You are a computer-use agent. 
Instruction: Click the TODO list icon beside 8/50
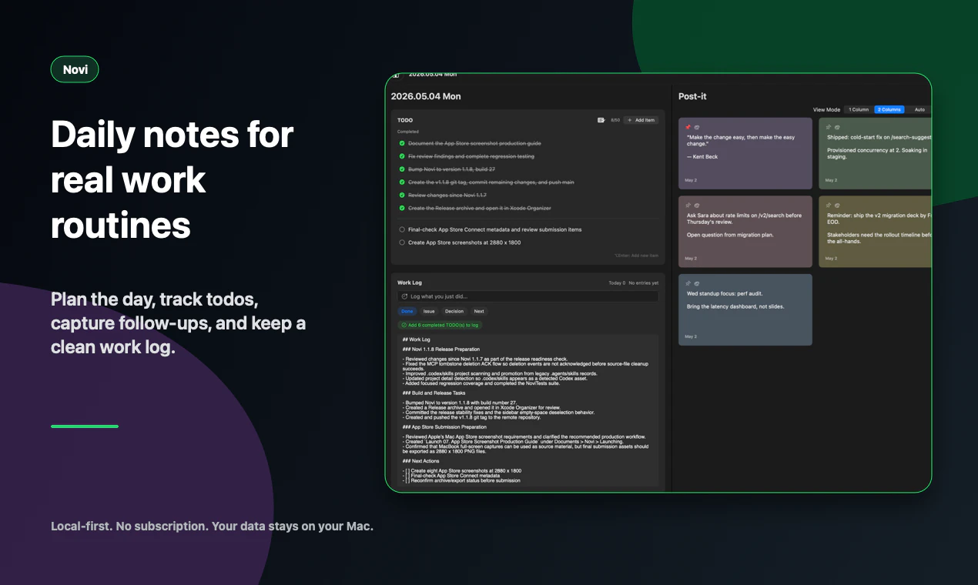(x=601, y=120)
